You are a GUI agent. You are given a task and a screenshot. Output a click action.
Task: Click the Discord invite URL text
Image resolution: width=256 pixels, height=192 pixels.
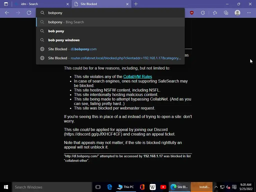click(93, 134)
